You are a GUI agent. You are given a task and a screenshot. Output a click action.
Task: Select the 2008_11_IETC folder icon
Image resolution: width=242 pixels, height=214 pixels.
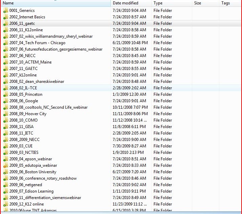(x=6, y=133)
